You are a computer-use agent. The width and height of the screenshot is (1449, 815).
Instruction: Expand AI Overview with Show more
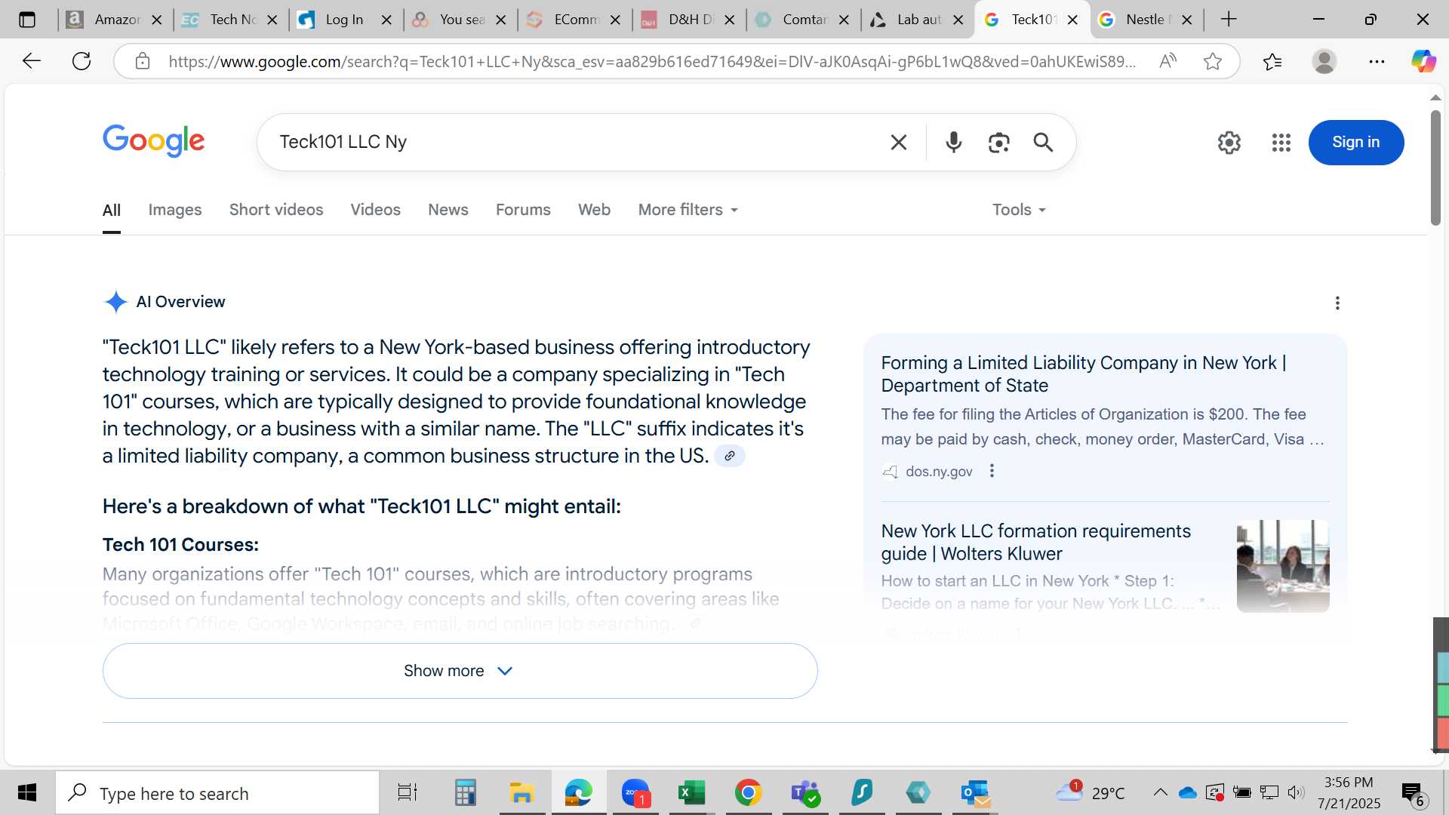tap(460, 671)
